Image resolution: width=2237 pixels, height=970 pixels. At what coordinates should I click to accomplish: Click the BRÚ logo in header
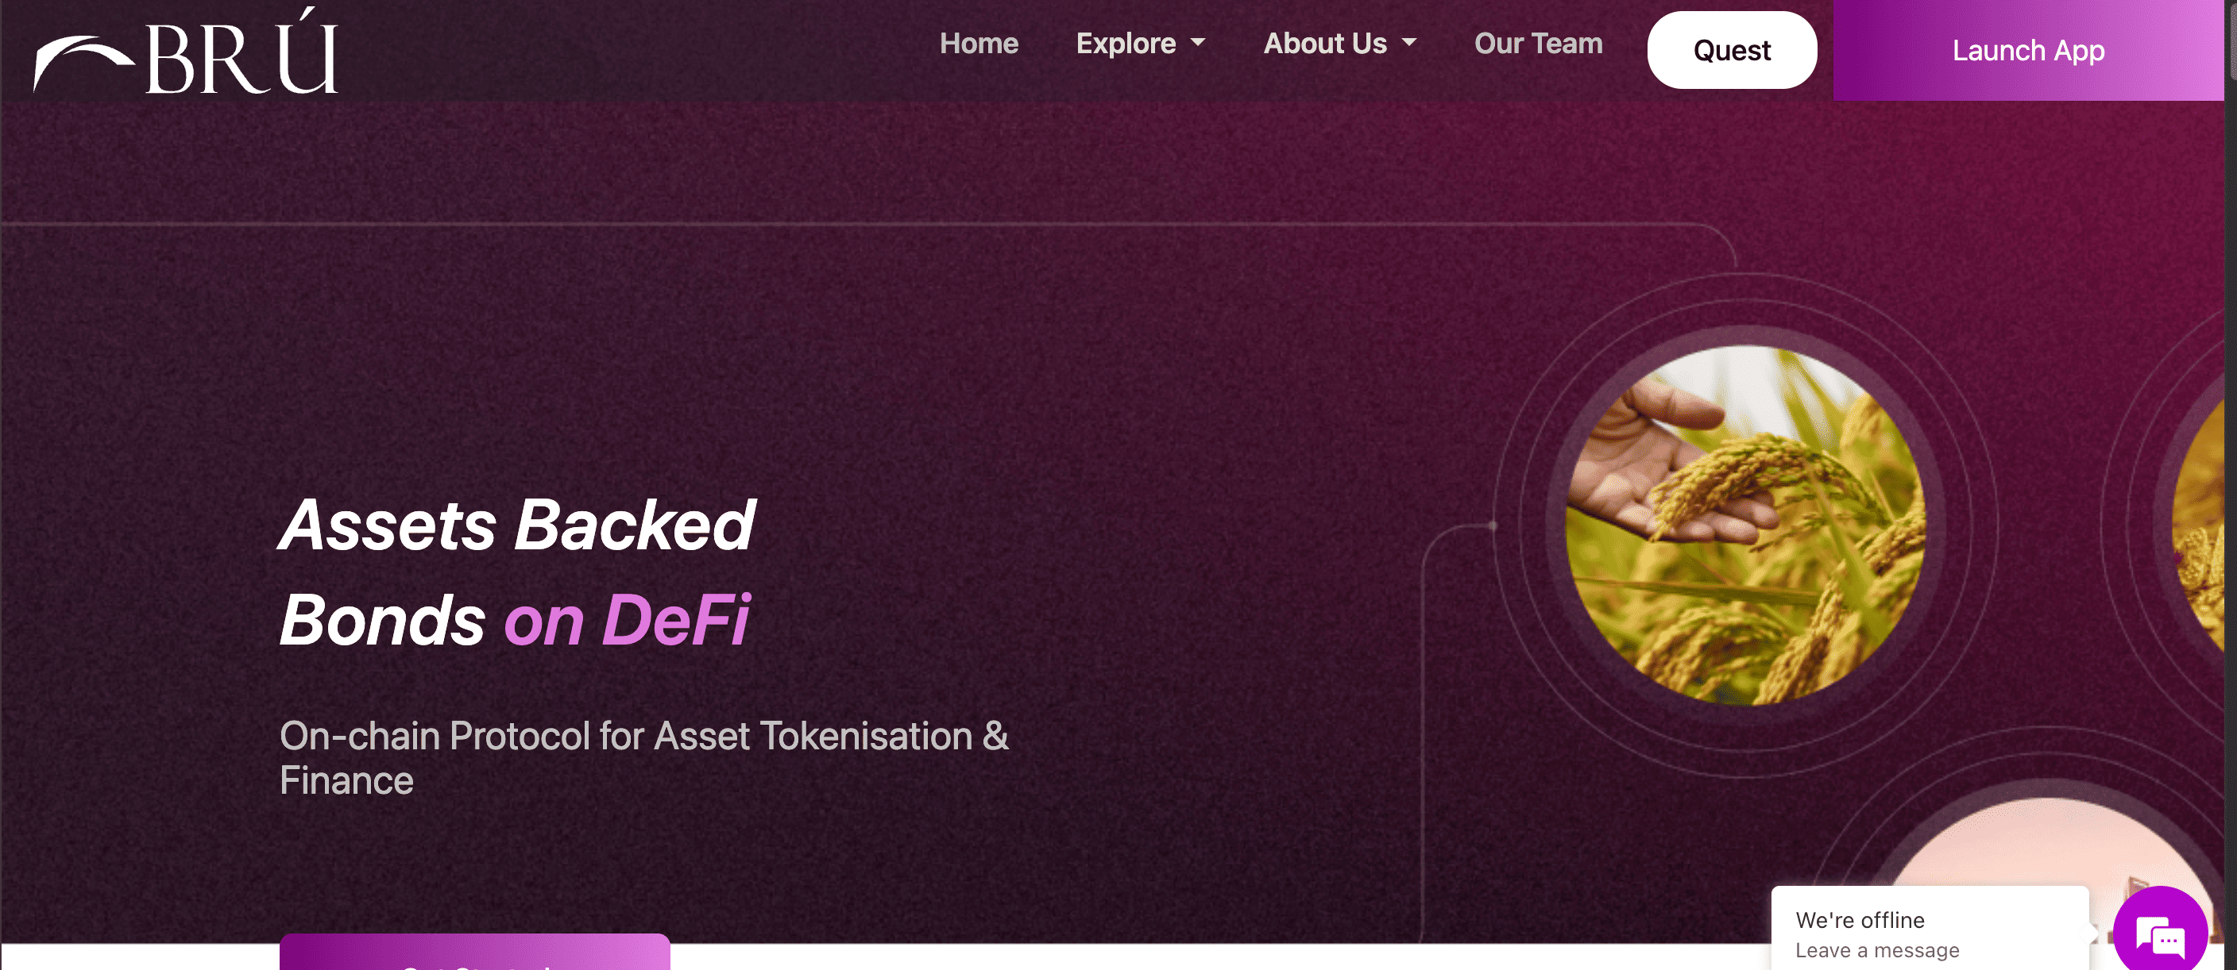pos(185,54)
